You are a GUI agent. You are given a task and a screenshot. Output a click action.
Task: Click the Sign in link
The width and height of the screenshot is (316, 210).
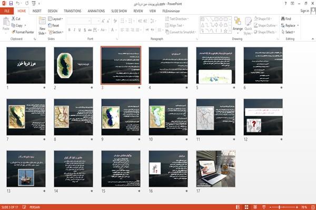pyautogui.click(x=304, y=11)
